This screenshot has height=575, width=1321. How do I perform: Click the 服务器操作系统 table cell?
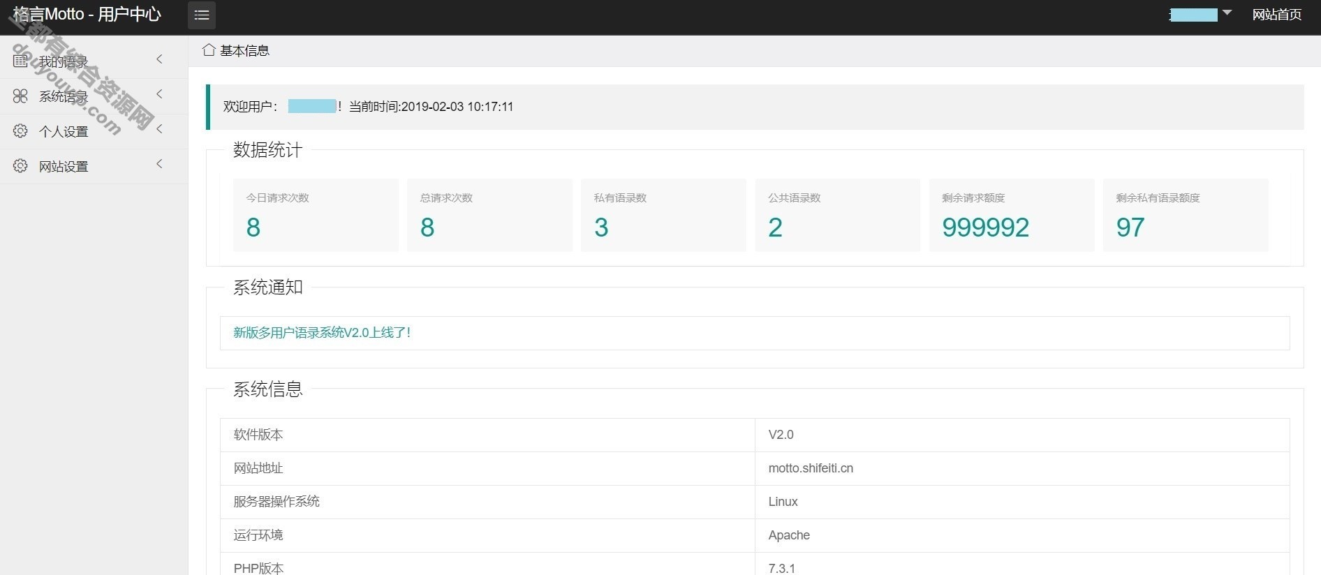pyautogui.click(x=487, y=502)
